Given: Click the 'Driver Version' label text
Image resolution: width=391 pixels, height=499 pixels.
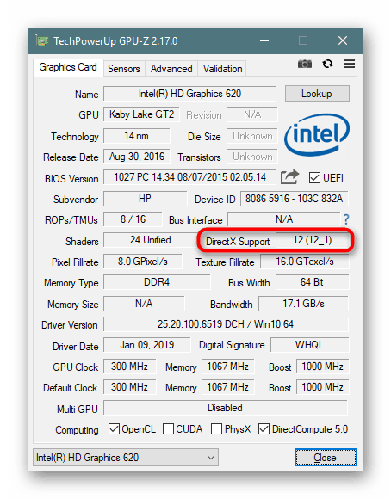Looking at the screenshot, I should point(70,325).
